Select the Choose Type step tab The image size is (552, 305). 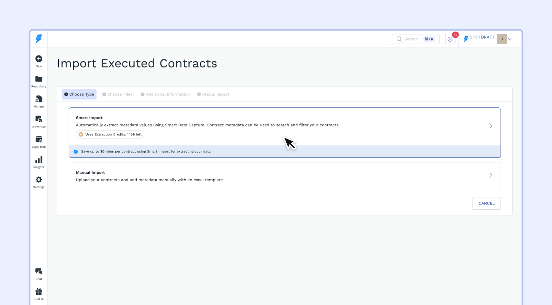tap(79, 94)
